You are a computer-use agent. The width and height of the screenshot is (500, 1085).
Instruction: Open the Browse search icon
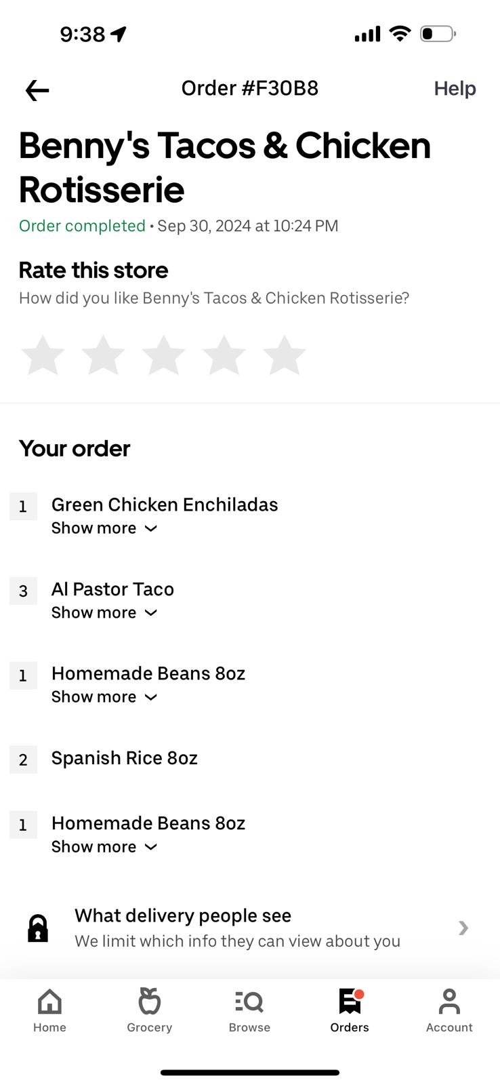coord(249,1002)
